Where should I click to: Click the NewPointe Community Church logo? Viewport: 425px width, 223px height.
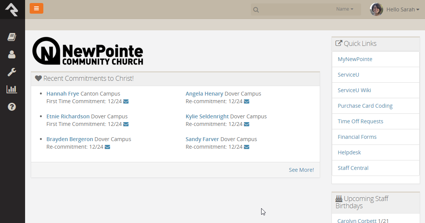88,51
